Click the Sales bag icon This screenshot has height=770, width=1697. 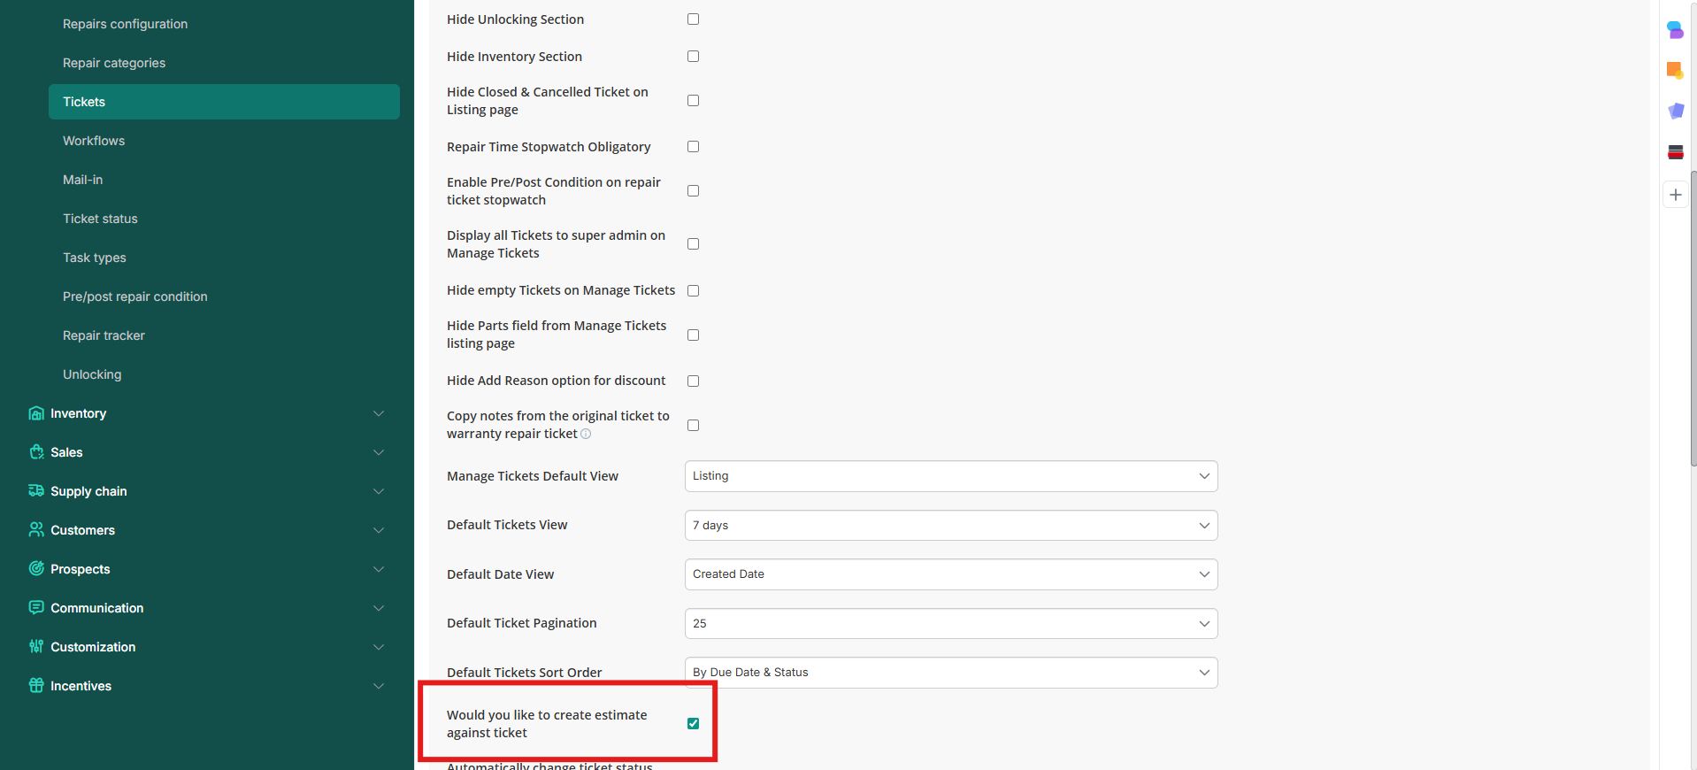point(36,452)
